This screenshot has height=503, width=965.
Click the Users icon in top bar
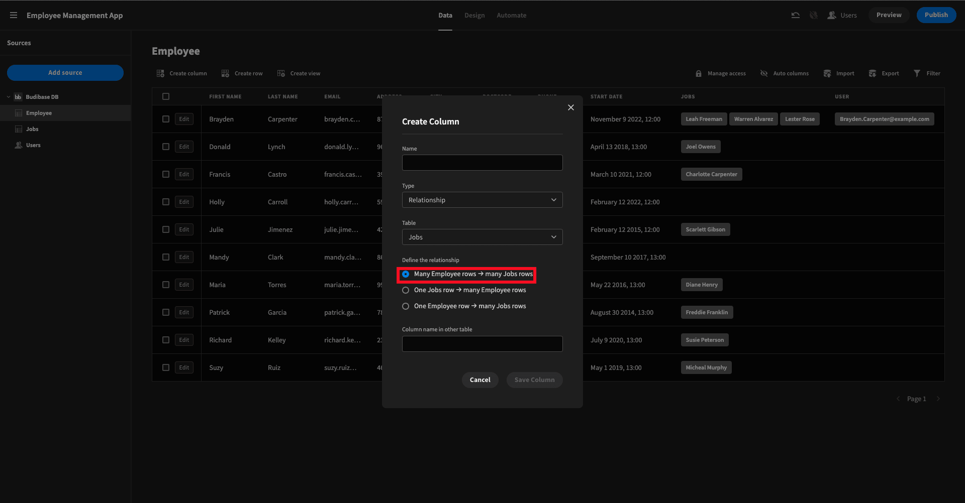click(832, 15)
